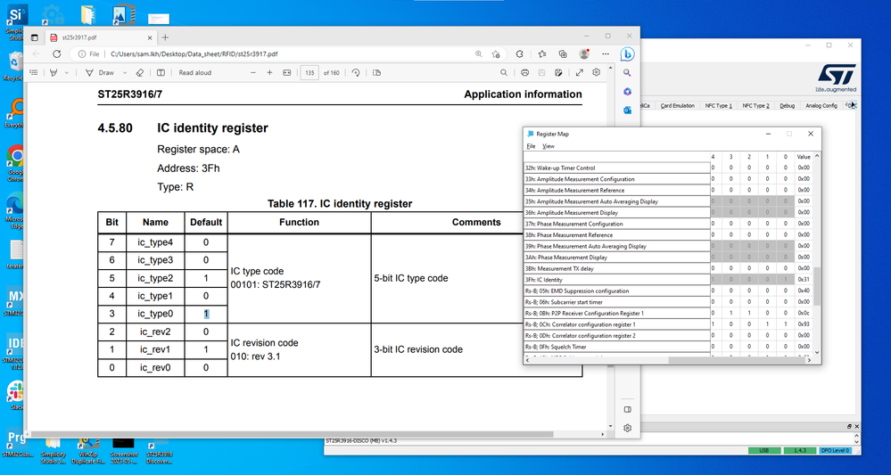Open Edge Settings and more menu
The width and height of the screenshot is (891, 475).
tap(606, 53)
